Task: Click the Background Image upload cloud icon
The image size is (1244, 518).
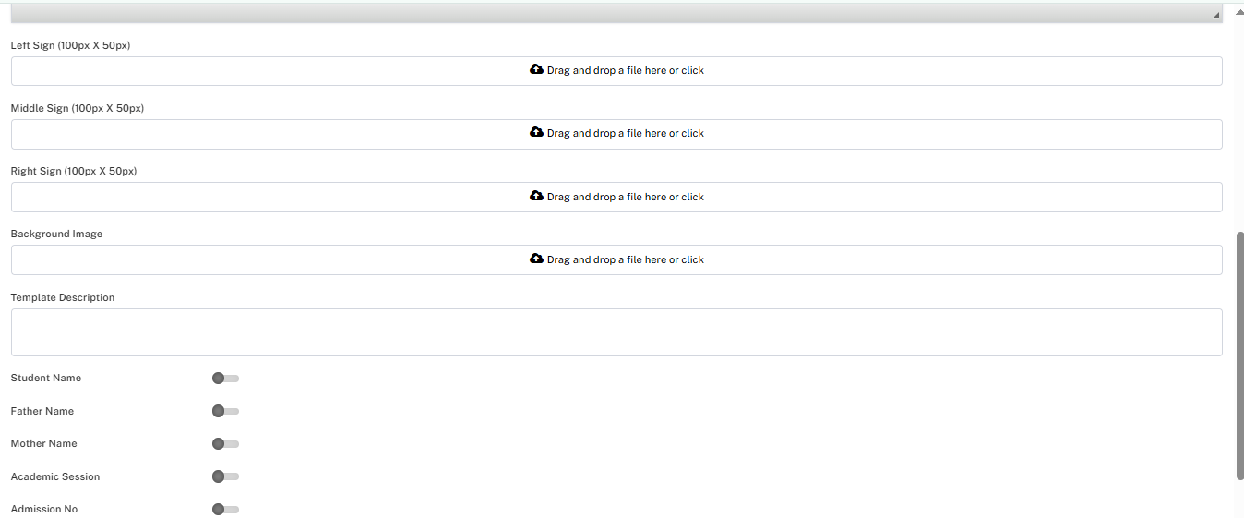Action: 536,259
